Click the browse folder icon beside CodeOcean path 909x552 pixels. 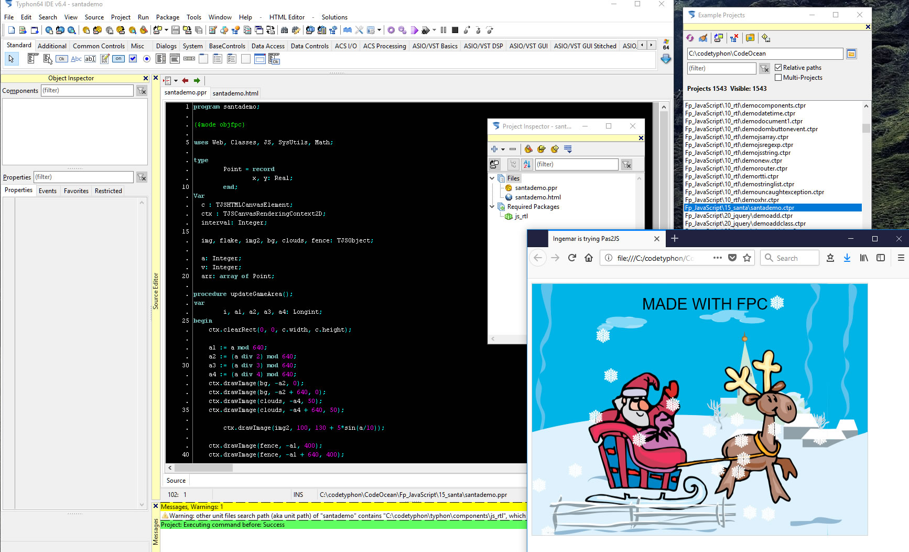(x=851, y=54)
